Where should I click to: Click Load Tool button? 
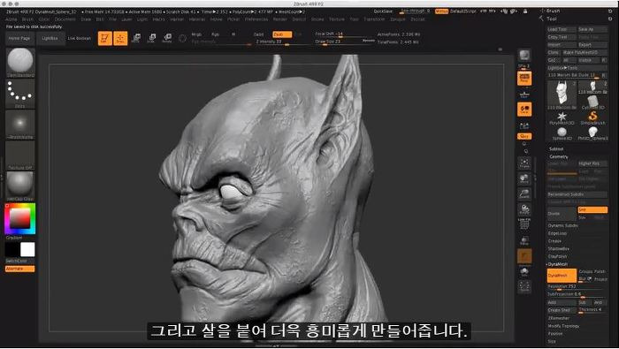tap(562, 29)
